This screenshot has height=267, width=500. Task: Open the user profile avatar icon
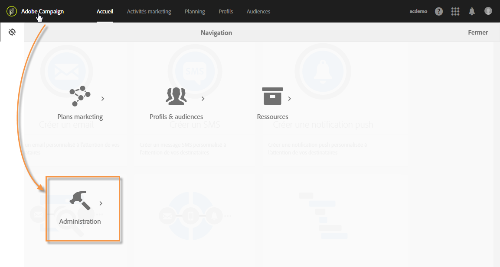(x=488, y=11)
